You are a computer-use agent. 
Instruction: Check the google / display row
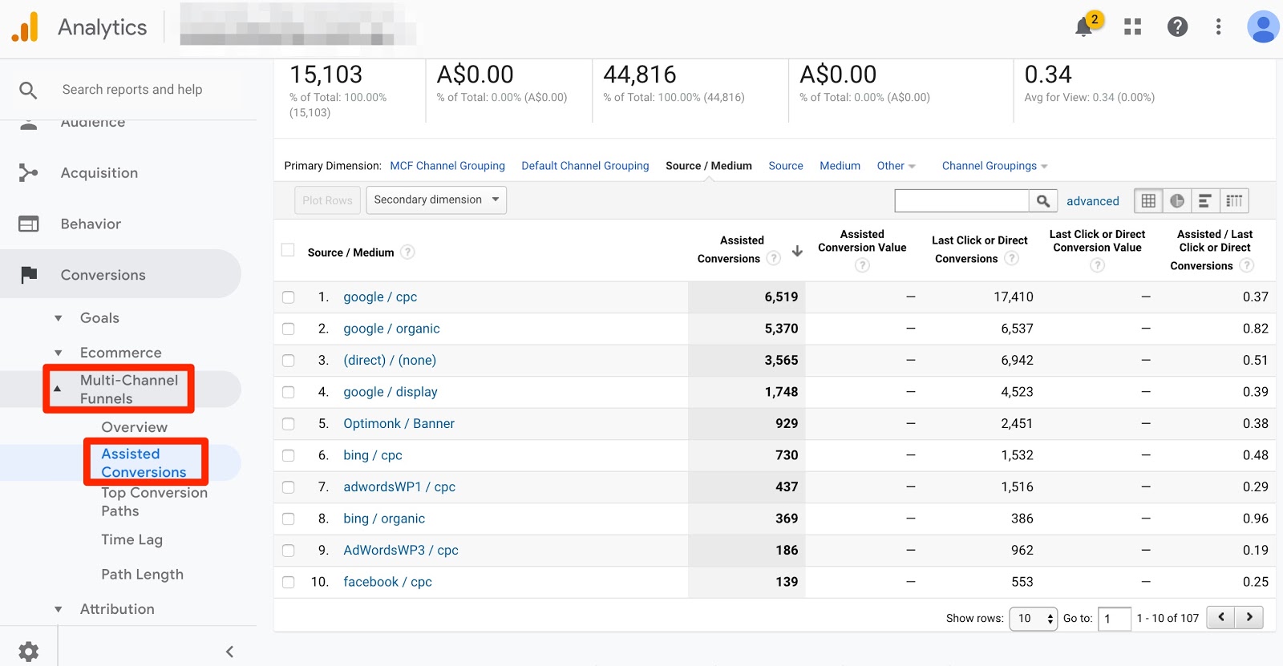tap(288, 392)
